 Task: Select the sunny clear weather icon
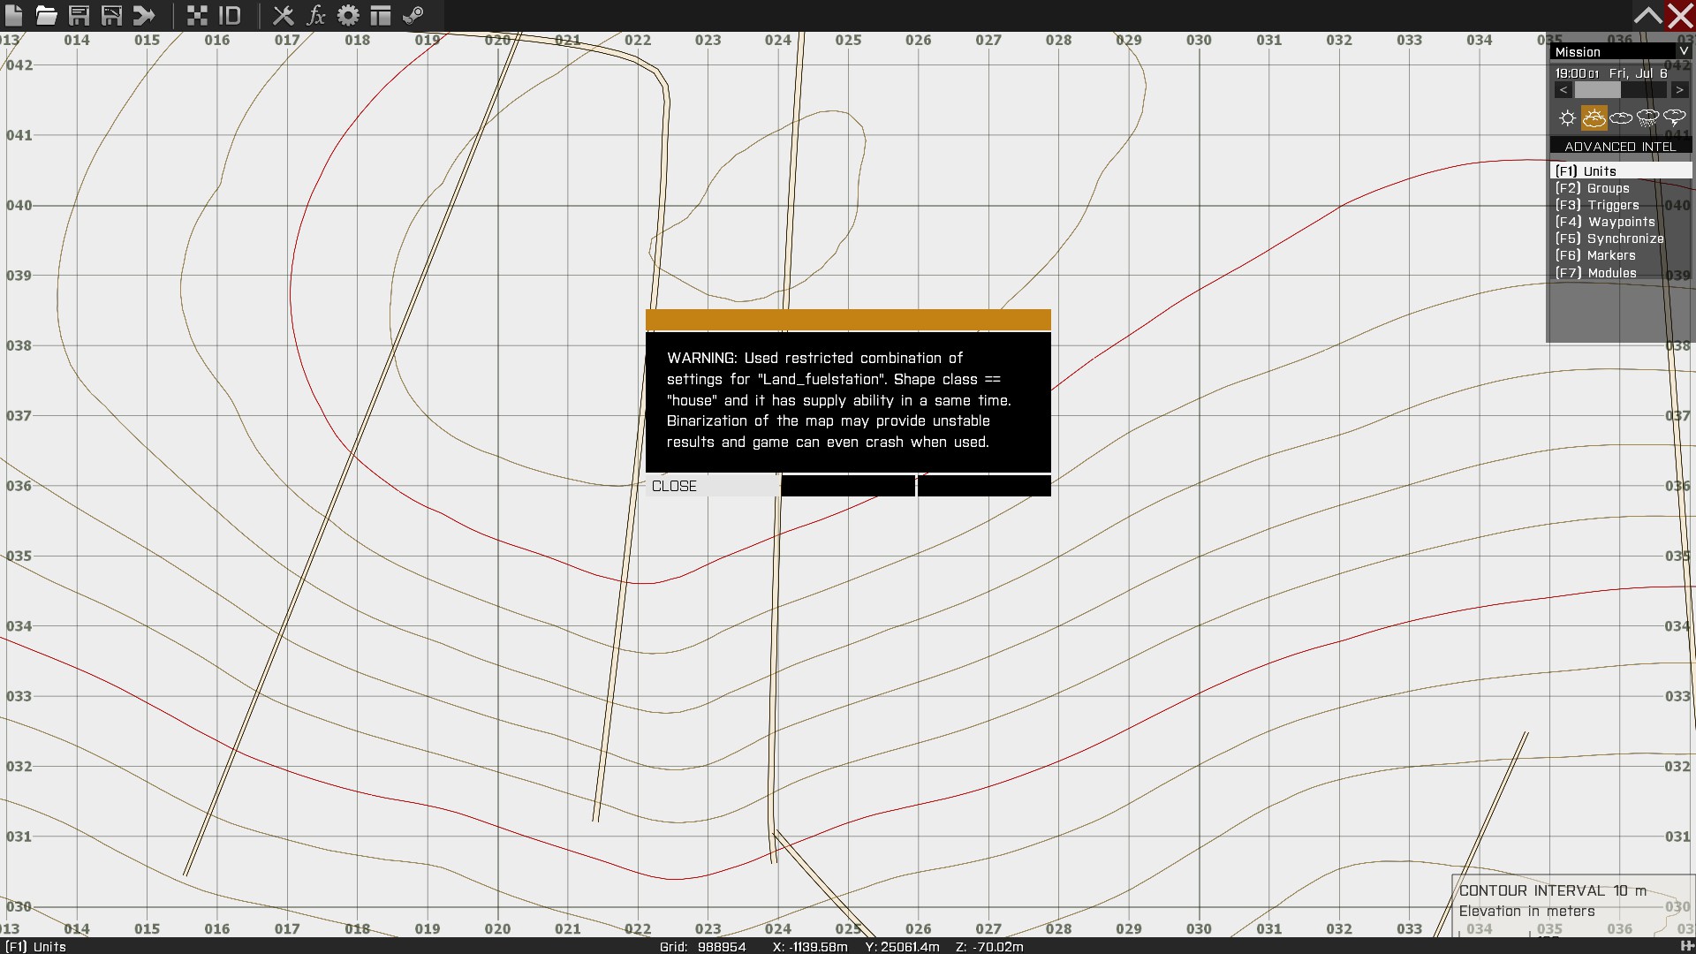tap(1567, 117)
